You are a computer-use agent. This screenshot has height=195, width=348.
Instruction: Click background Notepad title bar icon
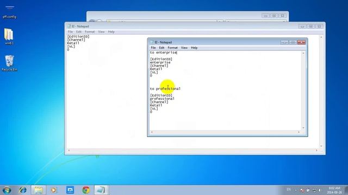69,27
